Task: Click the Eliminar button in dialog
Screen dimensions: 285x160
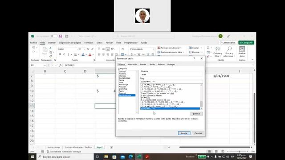Action: (196, 114)
